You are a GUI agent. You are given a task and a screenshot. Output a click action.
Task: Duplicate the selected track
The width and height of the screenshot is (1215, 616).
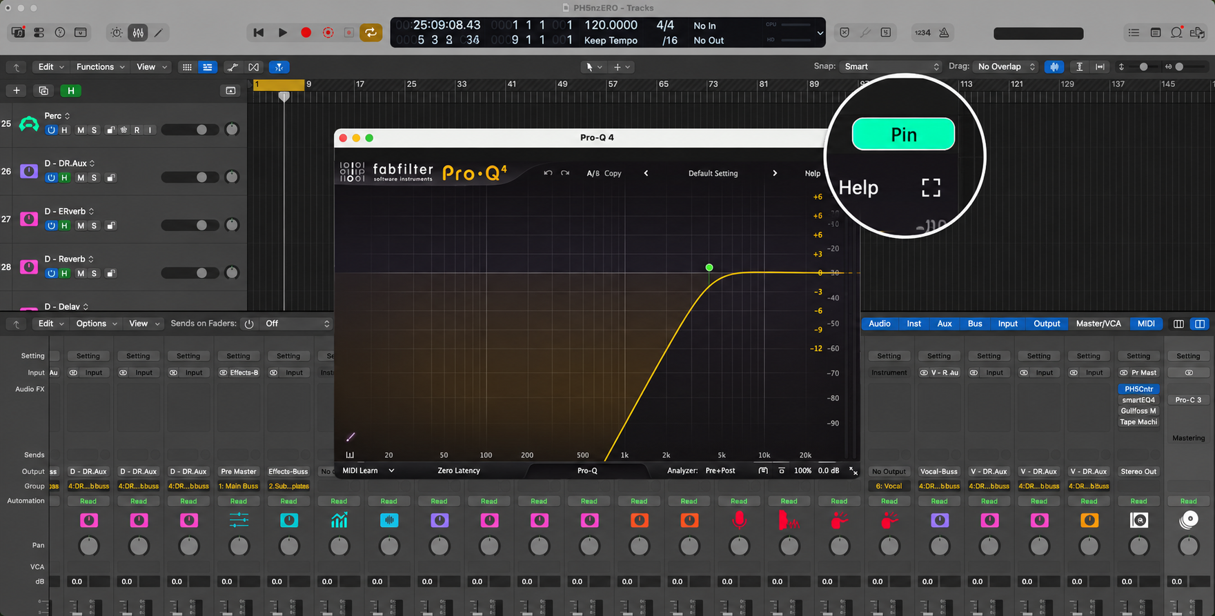click(43, 90)
